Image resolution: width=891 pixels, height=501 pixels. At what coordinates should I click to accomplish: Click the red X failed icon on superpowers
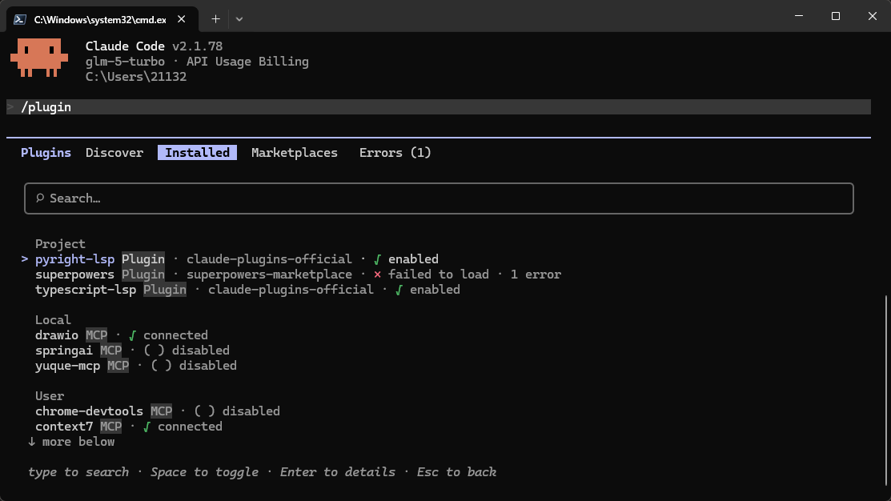click(x=377, y=275)
